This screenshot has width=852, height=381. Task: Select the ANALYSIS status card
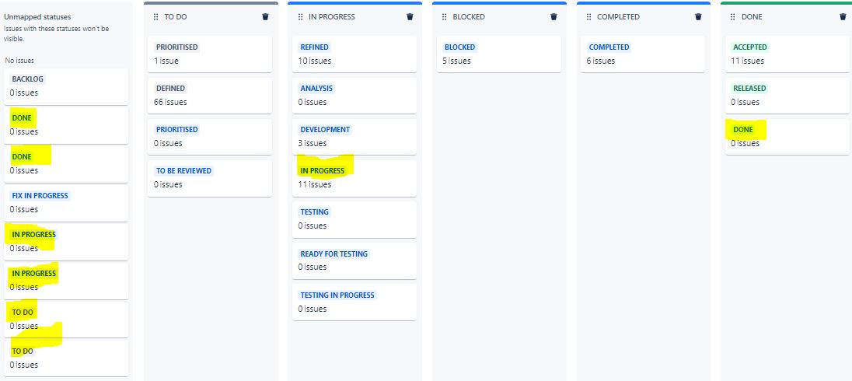pos(354,95)
